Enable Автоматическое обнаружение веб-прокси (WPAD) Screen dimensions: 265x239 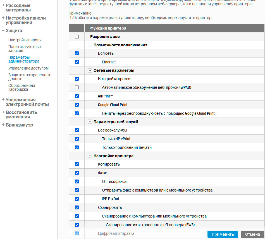click(77, 87)
